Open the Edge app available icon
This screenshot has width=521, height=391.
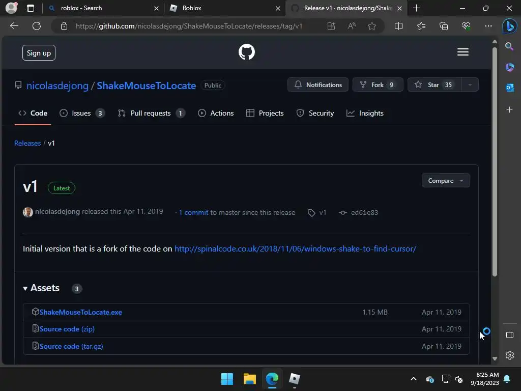tap(331, 26)
